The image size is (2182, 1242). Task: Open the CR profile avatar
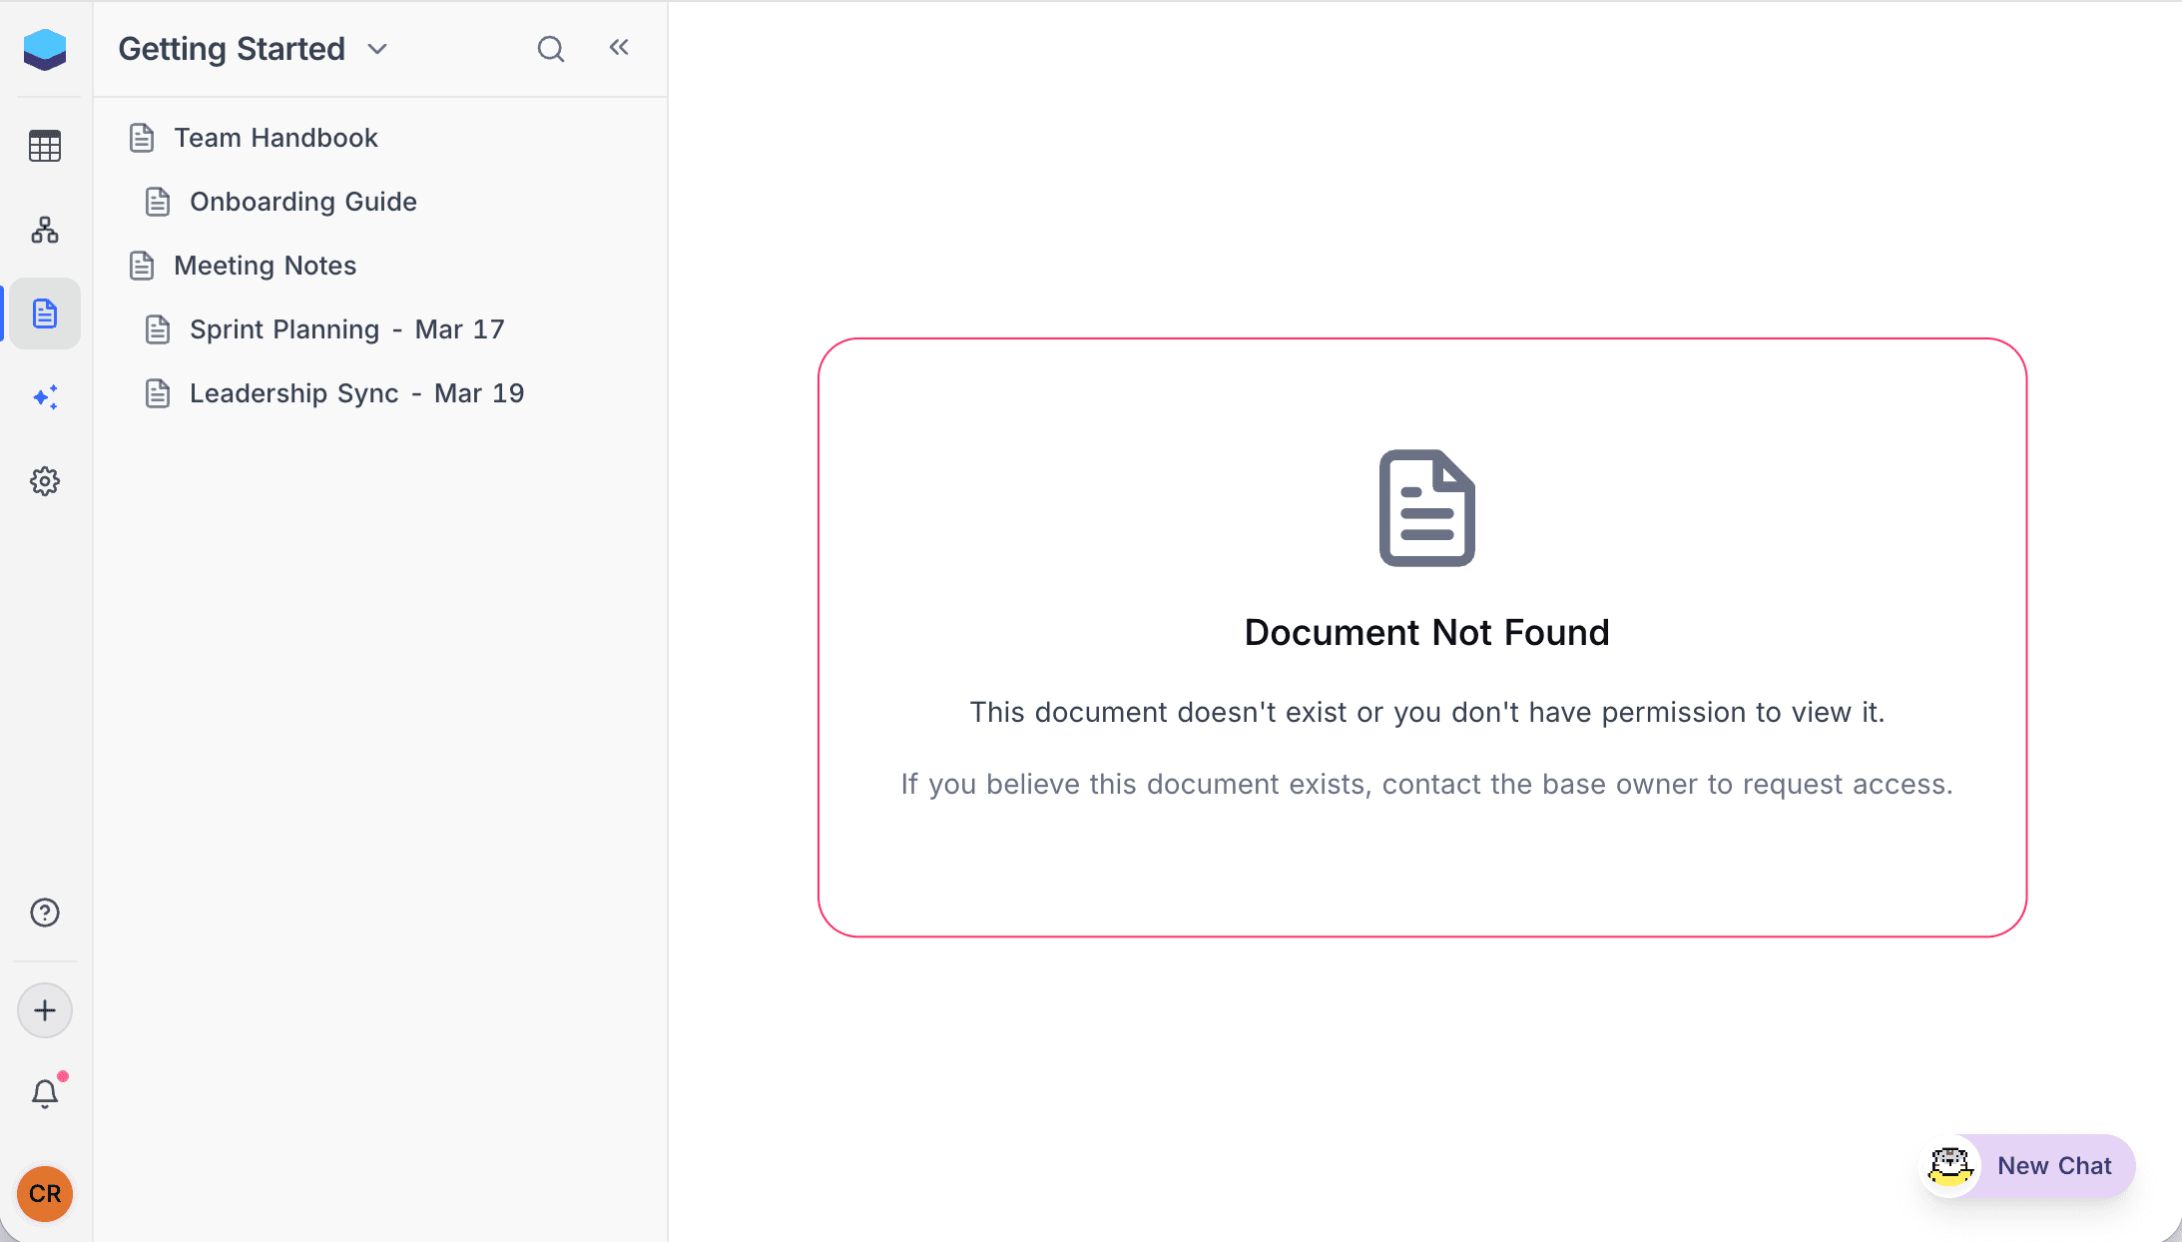pos(45,1194)
